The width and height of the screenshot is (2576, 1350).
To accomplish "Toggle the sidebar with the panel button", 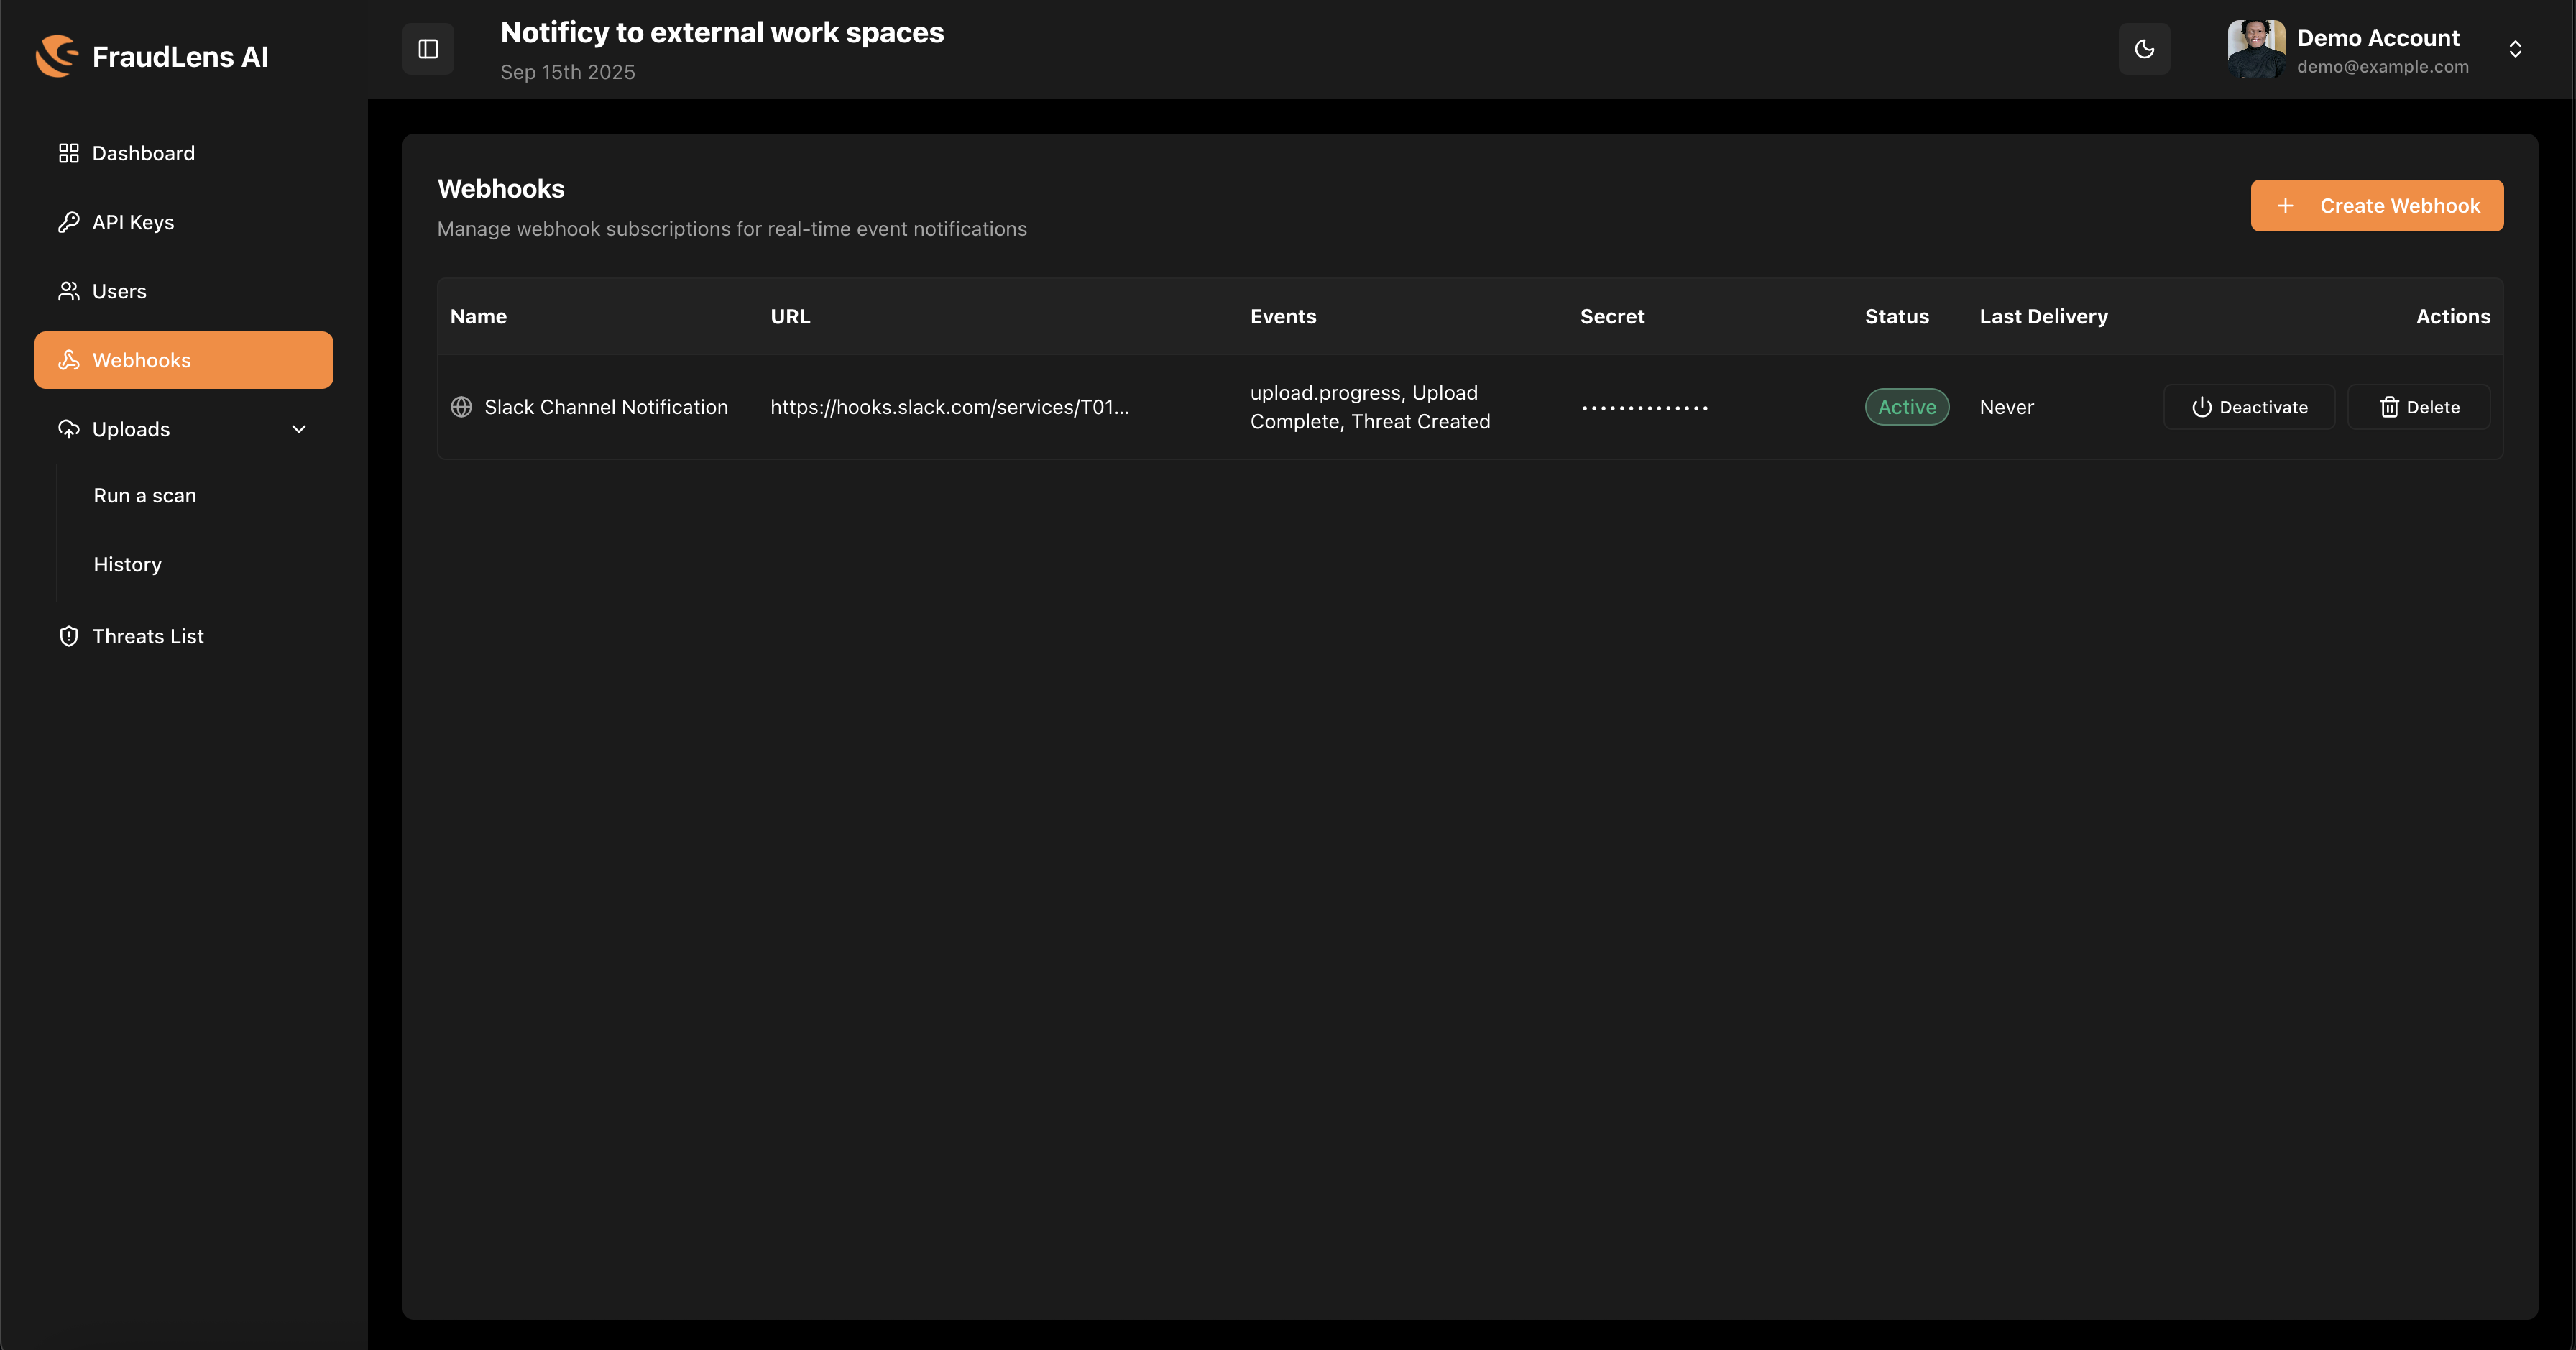I will pos(427,48).
